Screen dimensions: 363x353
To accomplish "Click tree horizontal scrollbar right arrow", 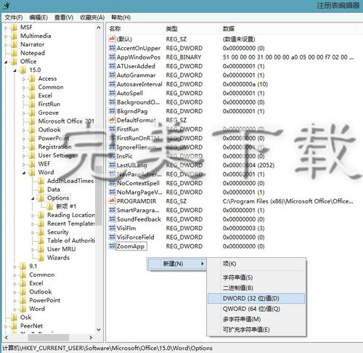I will 91,337.
